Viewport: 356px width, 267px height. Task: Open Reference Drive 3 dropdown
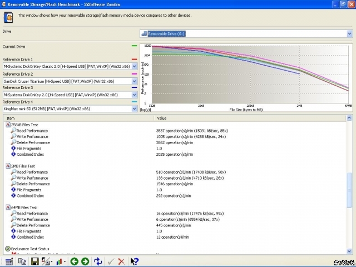click(135, 95)
